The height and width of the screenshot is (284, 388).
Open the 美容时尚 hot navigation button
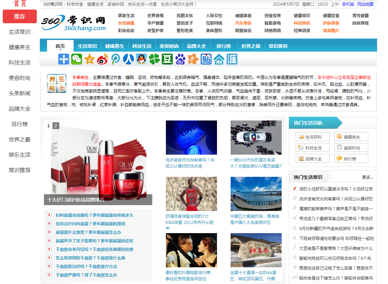pyautogui.click(x=351, y=148)
